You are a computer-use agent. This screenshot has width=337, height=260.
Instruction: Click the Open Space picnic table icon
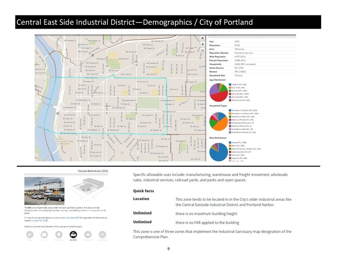[102, 235]
